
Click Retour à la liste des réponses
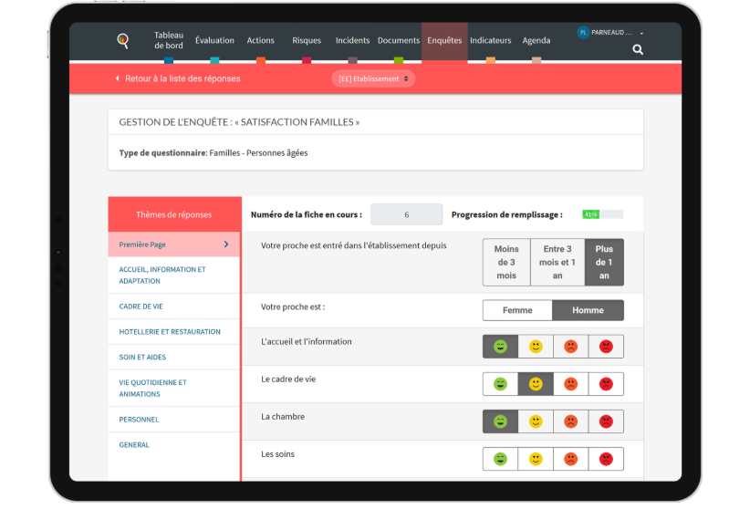pyautogui.click(x=182, y=79)
